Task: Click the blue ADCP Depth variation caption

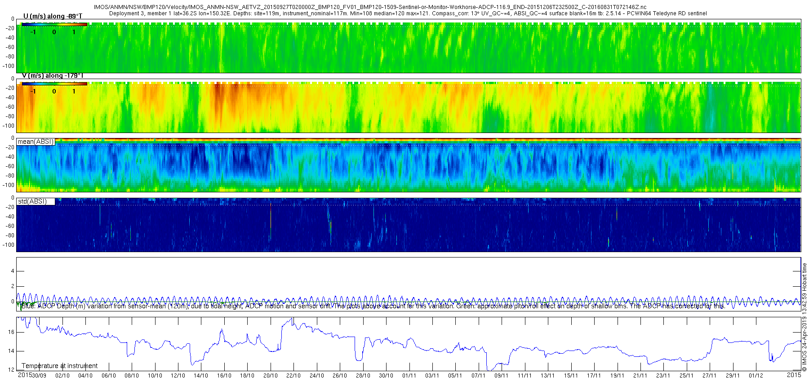Action: 373,306
